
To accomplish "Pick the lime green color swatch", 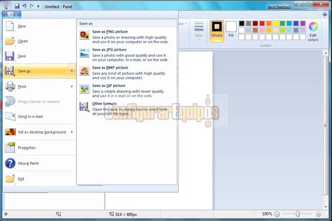I will point(282,30).
